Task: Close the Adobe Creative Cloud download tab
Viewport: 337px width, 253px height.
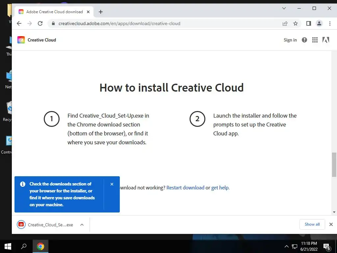Action: 88,12
